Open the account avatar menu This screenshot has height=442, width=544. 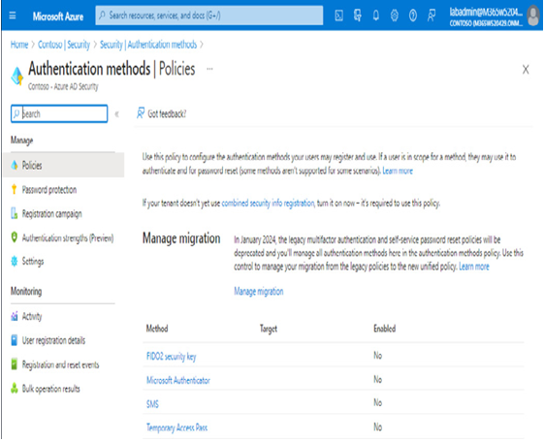point(533,16)
